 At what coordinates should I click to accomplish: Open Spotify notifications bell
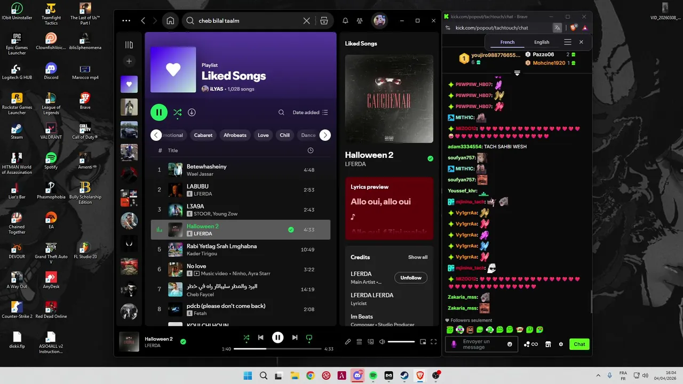coord(345,21)
